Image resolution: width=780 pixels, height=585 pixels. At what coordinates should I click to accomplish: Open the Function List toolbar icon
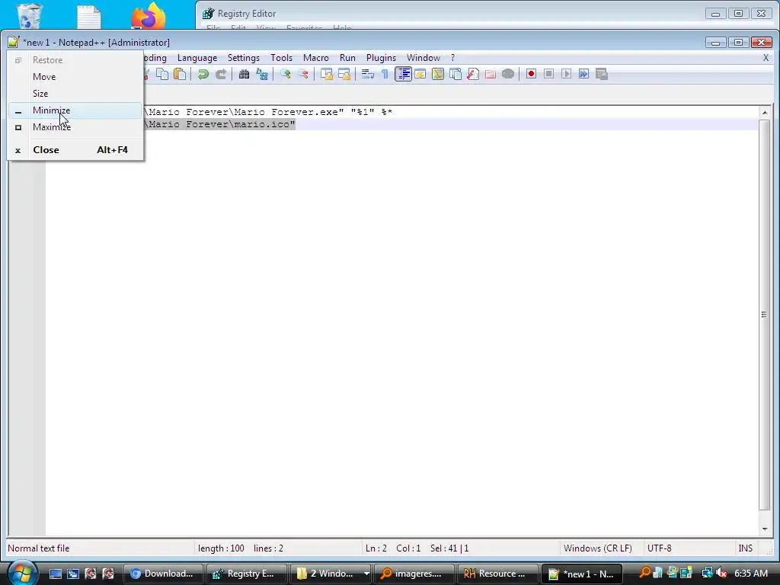[x=473, y=74]
